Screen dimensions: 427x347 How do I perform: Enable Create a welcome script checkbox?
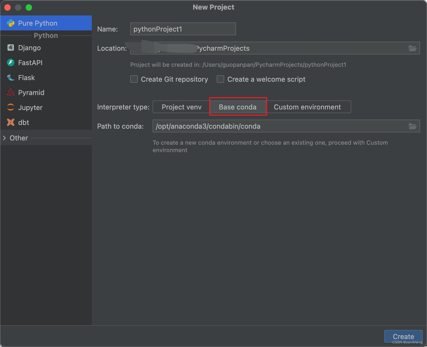click(220, 79)
